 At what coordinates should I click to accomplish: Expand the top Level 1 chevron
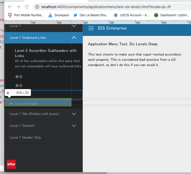pyautogui.click(x=74, y=26)
